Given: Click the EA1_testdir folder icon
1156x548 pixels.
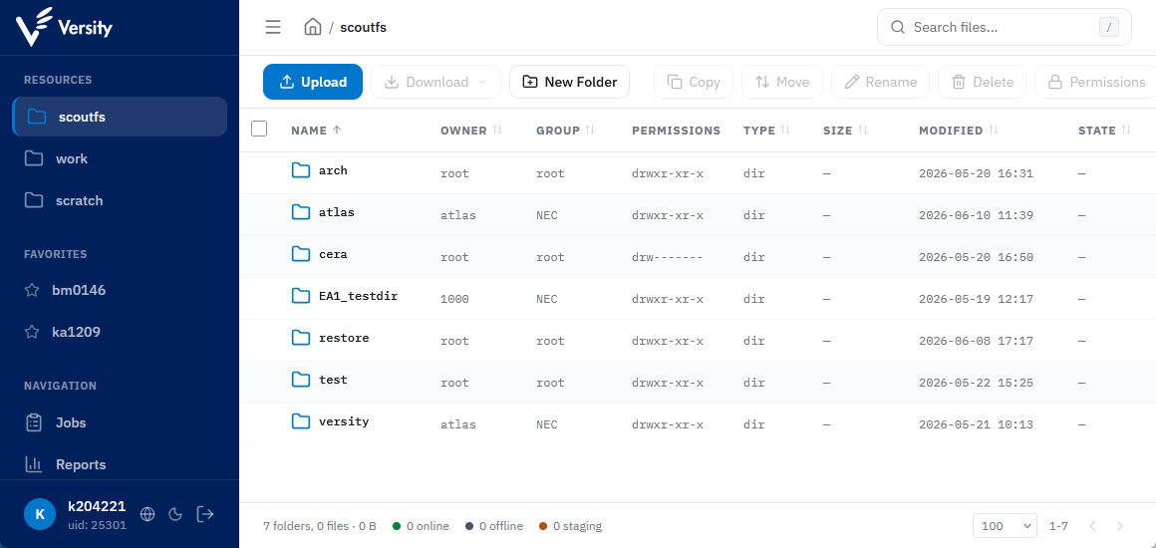Looking at the screenshot, I should [x=301, y=296].
